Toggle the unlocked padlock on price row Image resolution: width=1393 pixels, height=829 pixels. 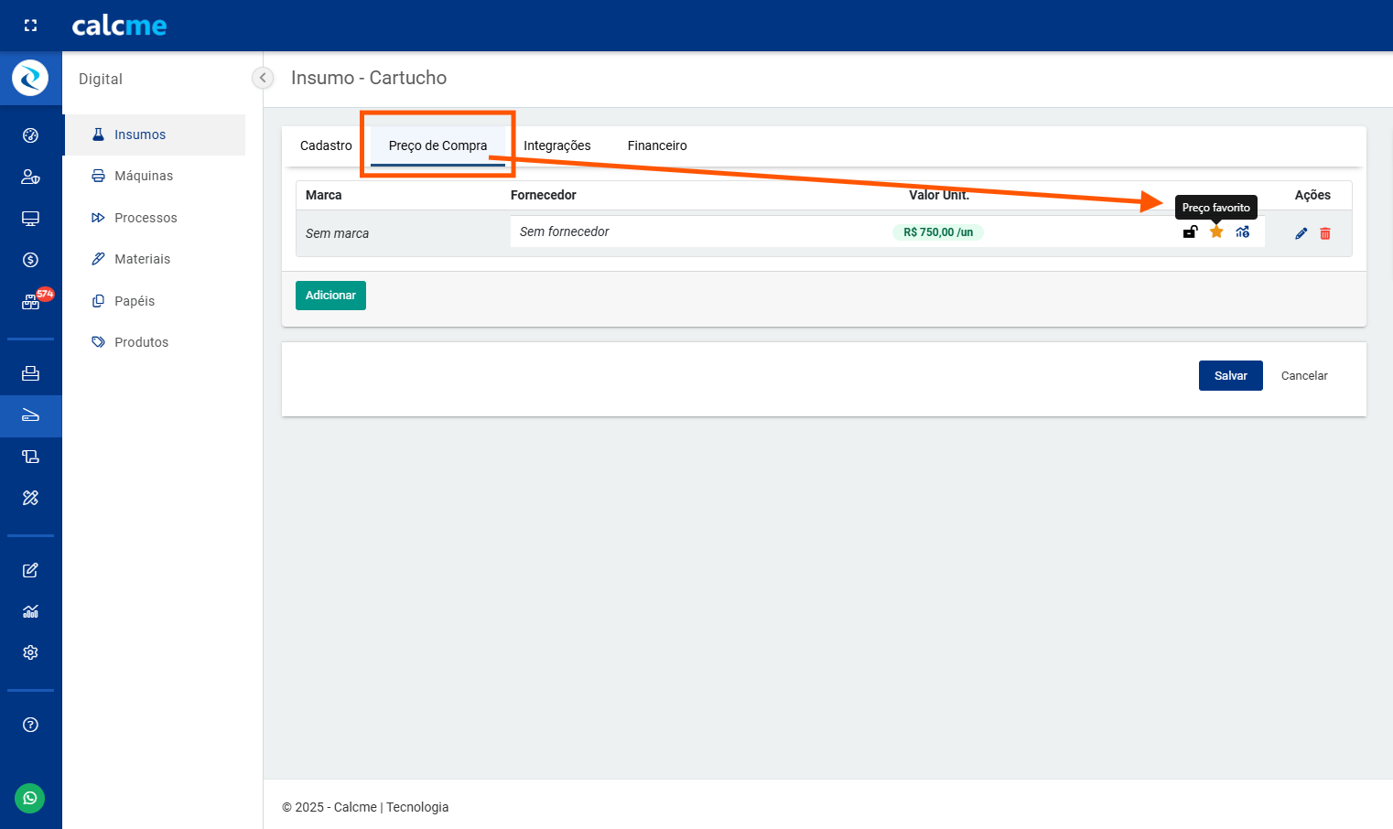coord(1190,232)
